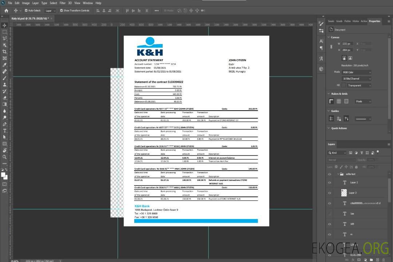
Task: Open the Image menu
Action: tap(26, 3)
